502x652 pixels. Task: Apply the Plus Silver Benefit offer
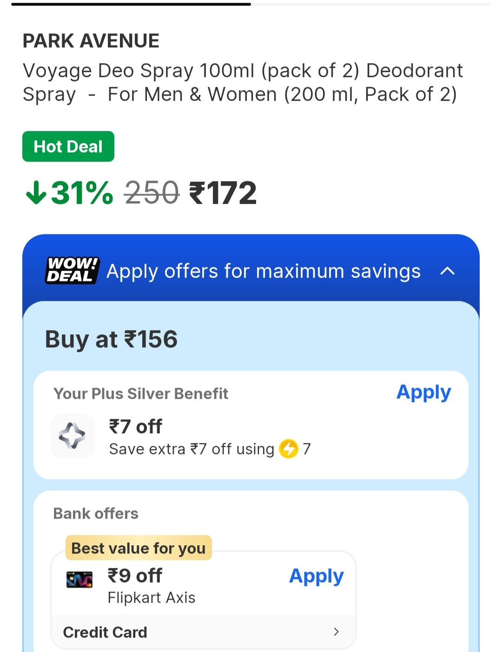tap(423, 392)
